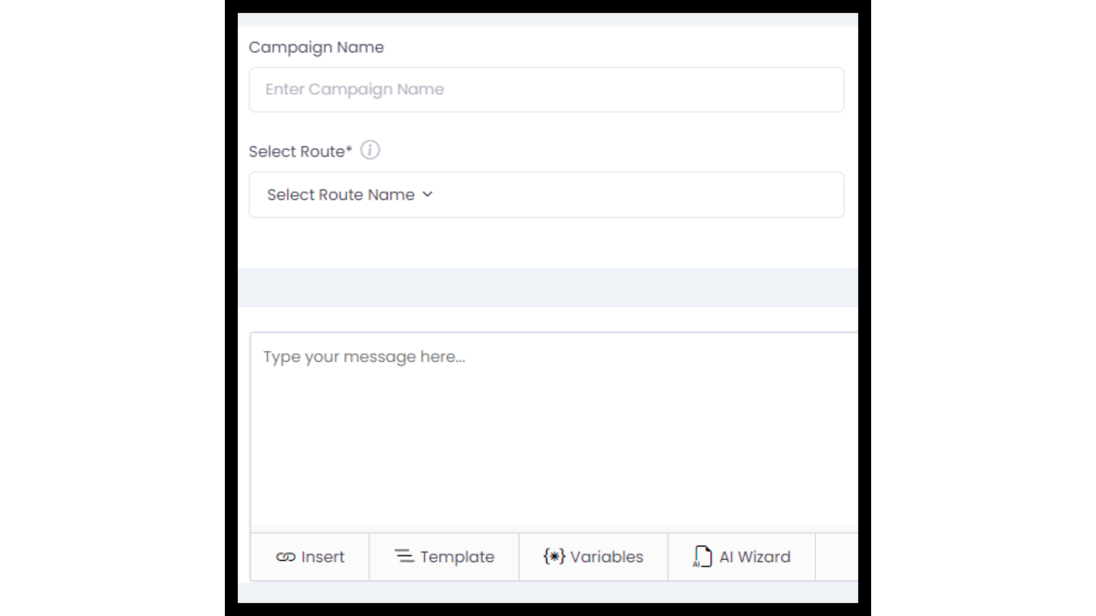
Task: Open the Select Route Name dropdown
Action: coord(546,194)
